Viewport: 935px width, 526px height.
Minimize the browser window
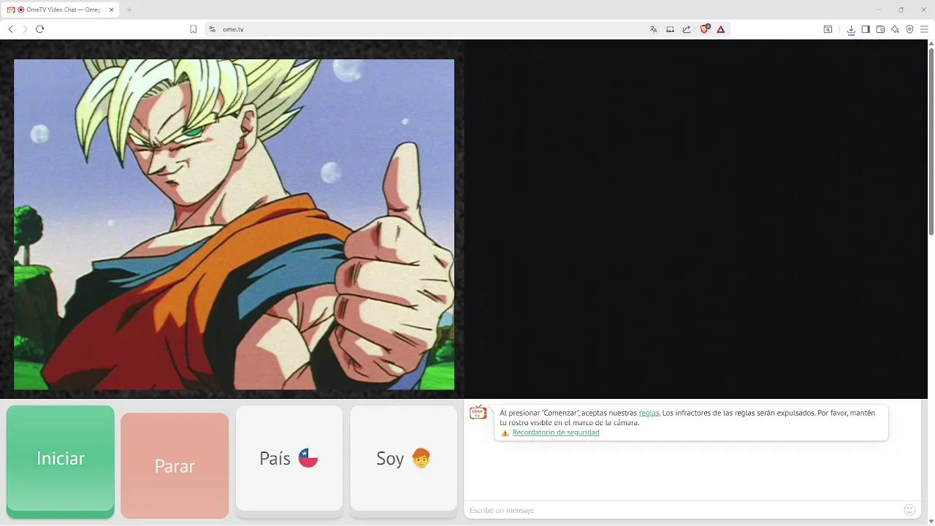(x=878, y=9)
